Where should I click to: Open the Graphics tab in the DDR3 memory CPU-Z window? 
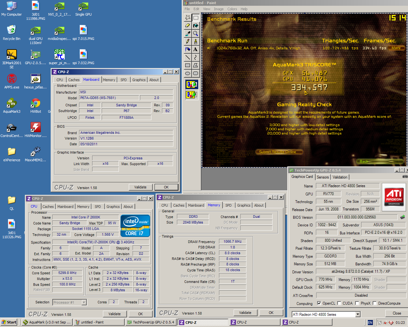click(244, 205)
